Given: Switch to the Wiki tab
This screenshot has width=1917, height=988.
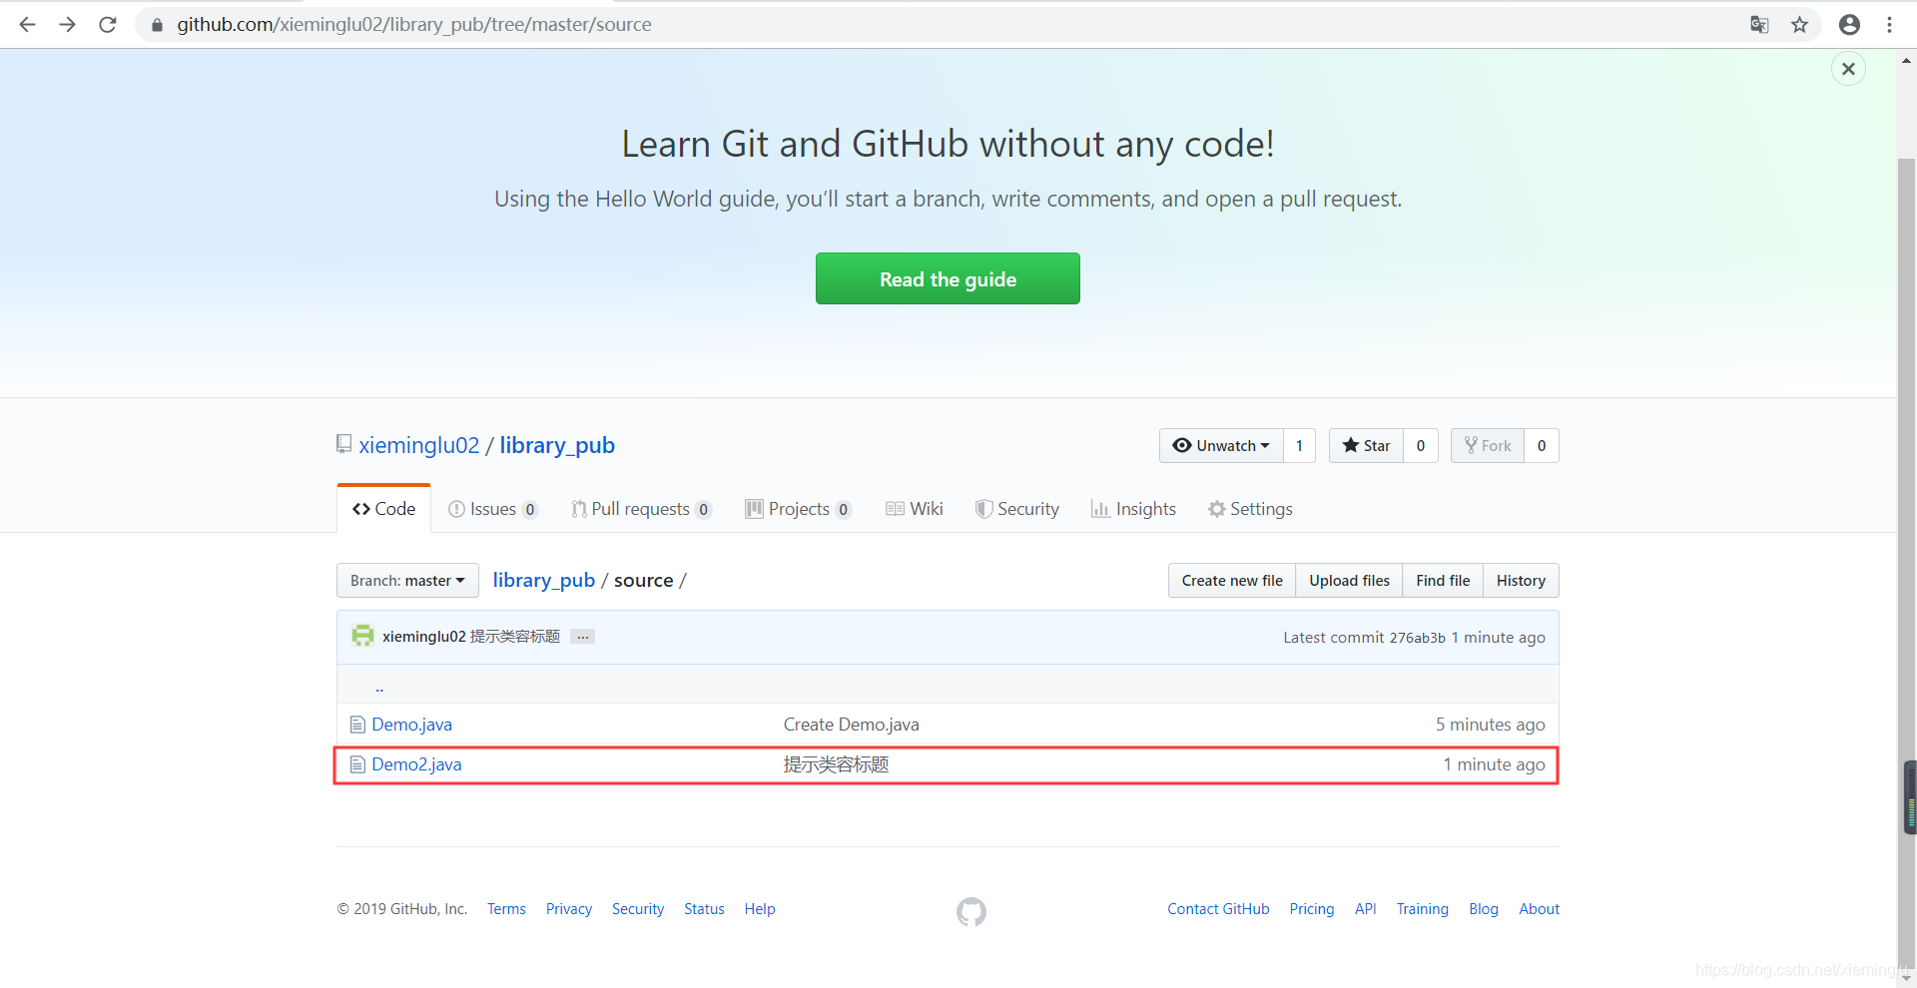Looking at the screenshot, I should coord(915,509).
